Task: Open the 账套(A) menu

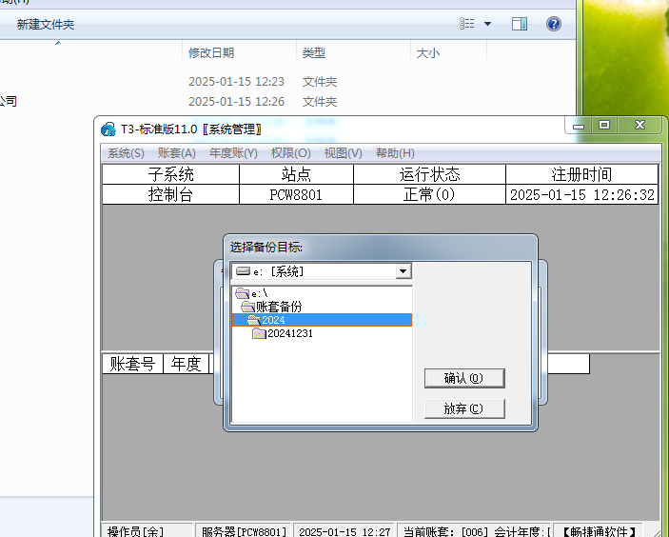Action: (177, 153)
